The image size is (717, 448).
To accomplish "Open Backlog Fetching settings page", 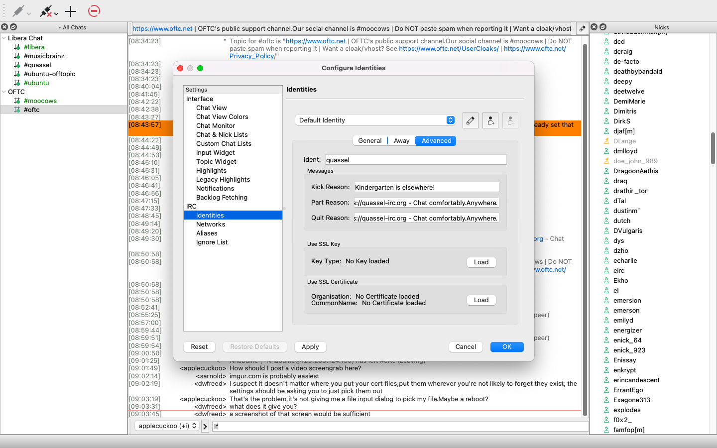I will click(x=222, y=197).
